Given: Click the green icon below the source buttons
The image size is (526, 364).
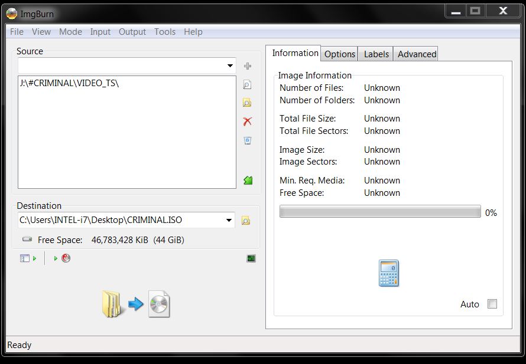Looking at the screenshot, I should (x=248, y=181).
